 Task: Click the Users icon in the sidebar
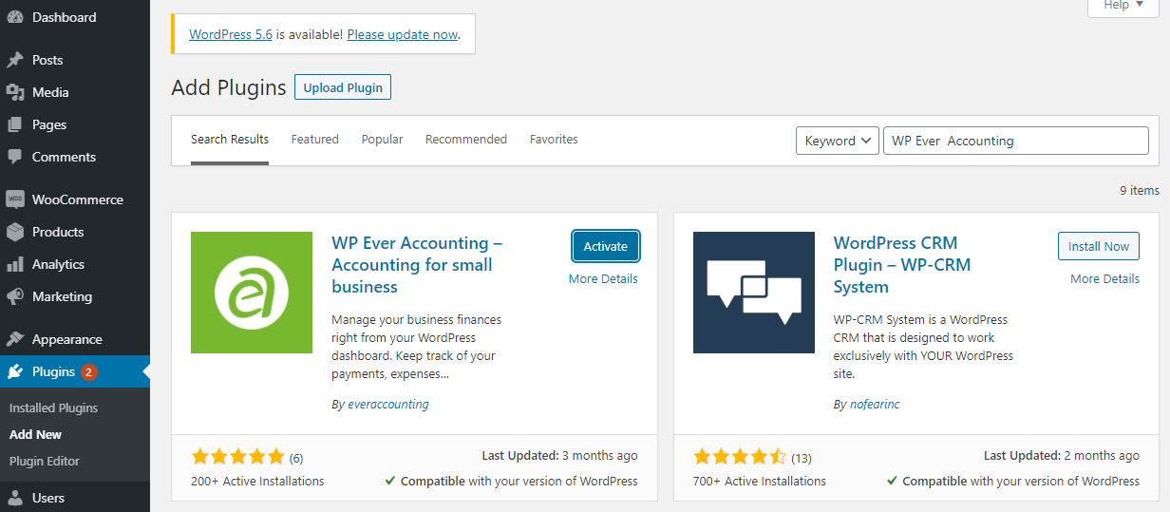(15, 498)
